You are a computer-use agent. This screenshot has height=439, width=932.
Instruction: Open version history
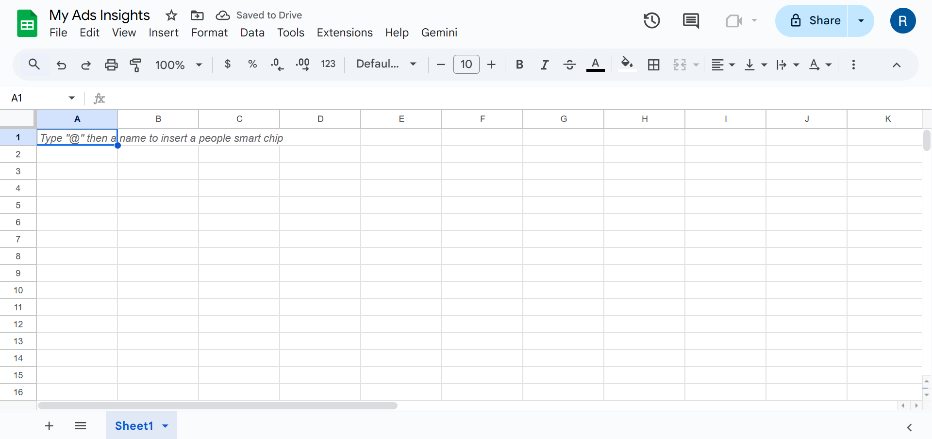[651, 21]
